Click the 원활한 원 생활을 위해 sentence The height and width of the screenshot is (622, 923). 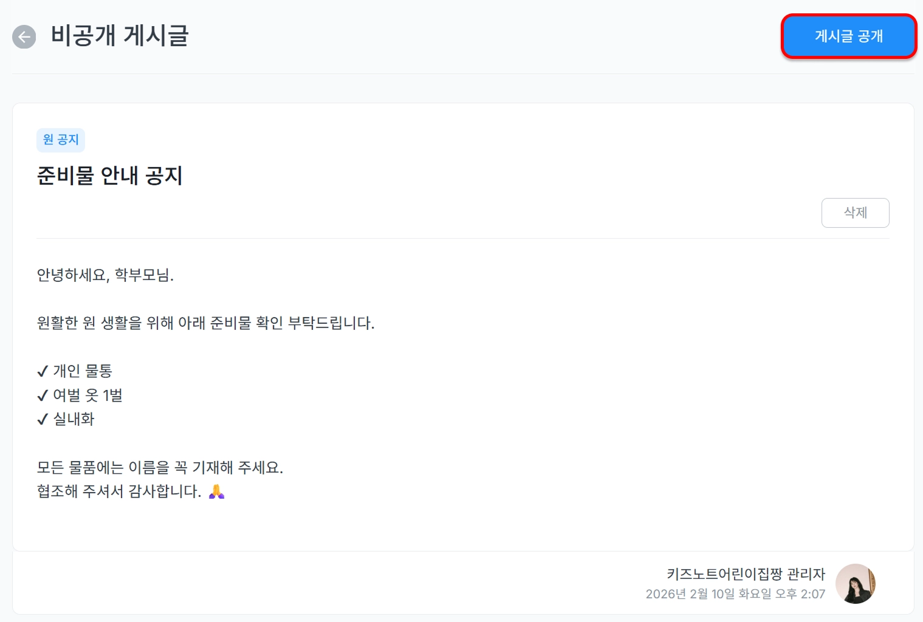(x=205, y=323)
